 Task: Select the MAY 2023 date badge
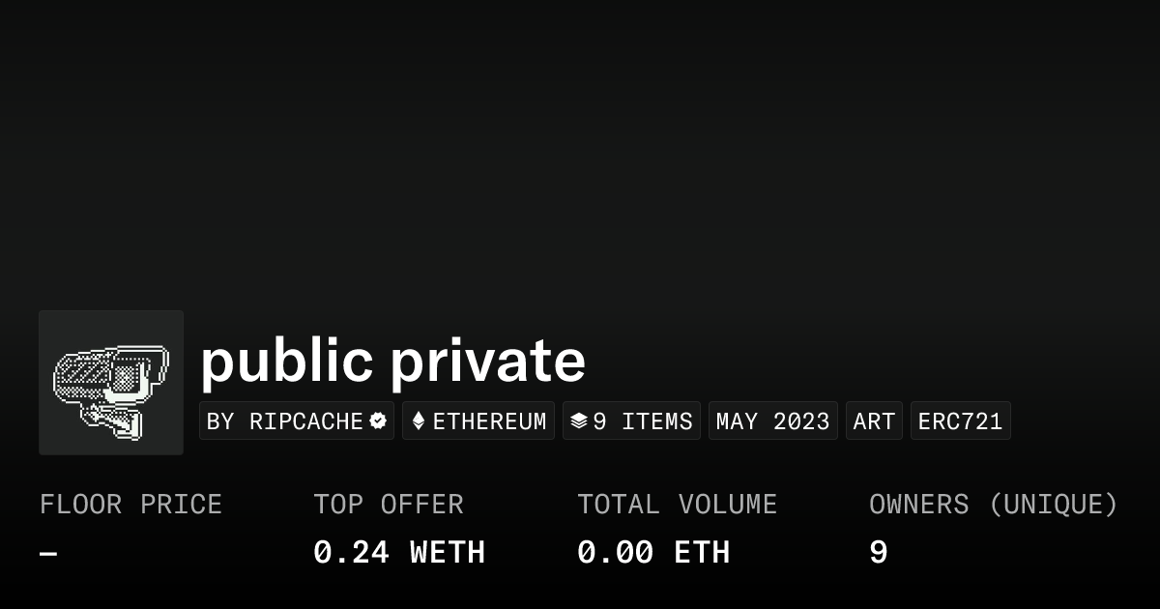coord(772,420)
